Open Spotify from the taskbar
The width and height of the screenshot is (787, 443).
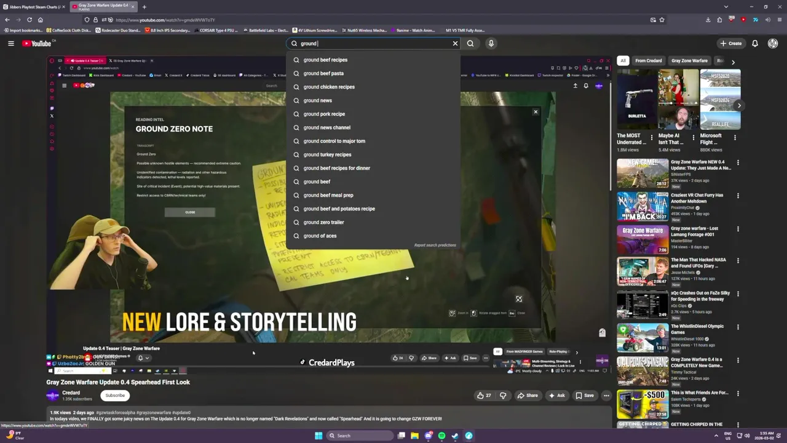tap(441, 436)
